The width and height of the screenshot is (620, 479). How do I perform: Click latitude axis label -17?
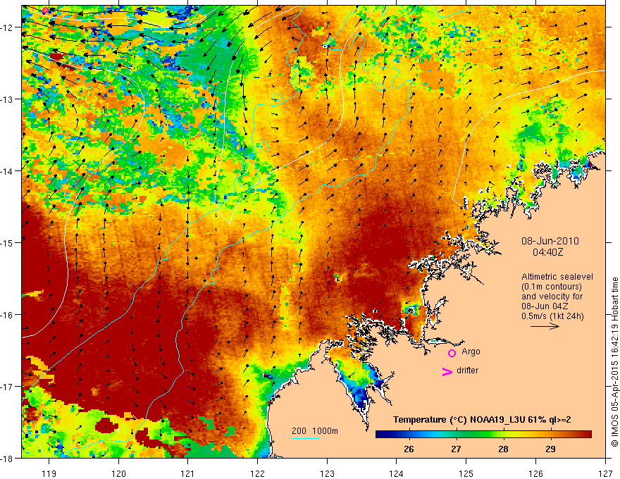click(x=8, y=387)
